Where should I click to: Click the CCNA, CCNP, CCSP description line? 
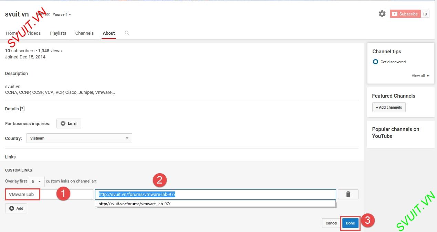[x=60, y=92]
